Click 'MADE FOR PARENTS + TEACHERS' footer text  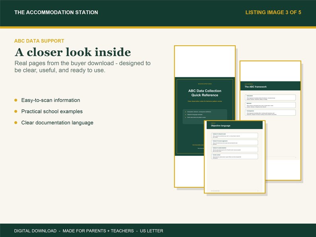[x=98, y=231]
